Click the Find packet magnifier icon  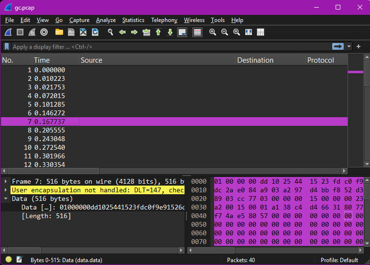click(x=110, y=32)
